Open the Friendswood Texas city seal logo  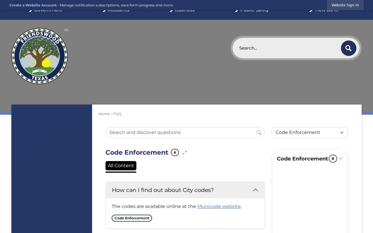[40, 56]
